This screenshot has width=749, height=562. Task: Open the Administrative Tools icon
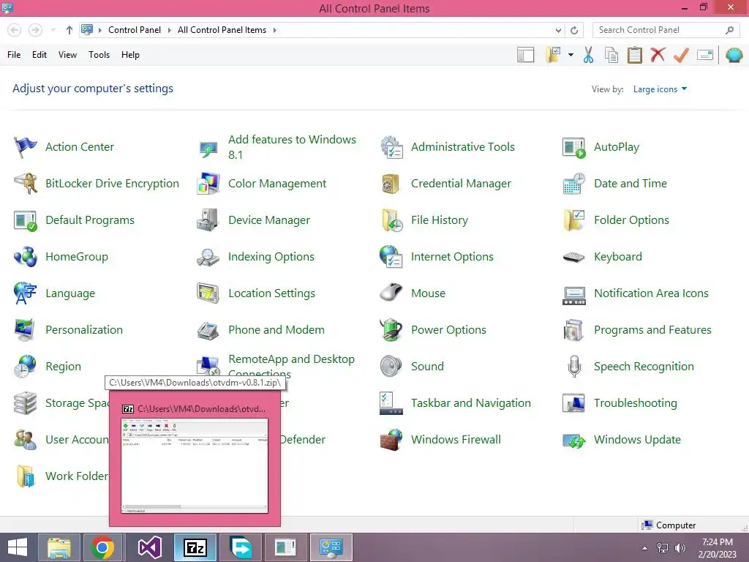tap(392, 146)
